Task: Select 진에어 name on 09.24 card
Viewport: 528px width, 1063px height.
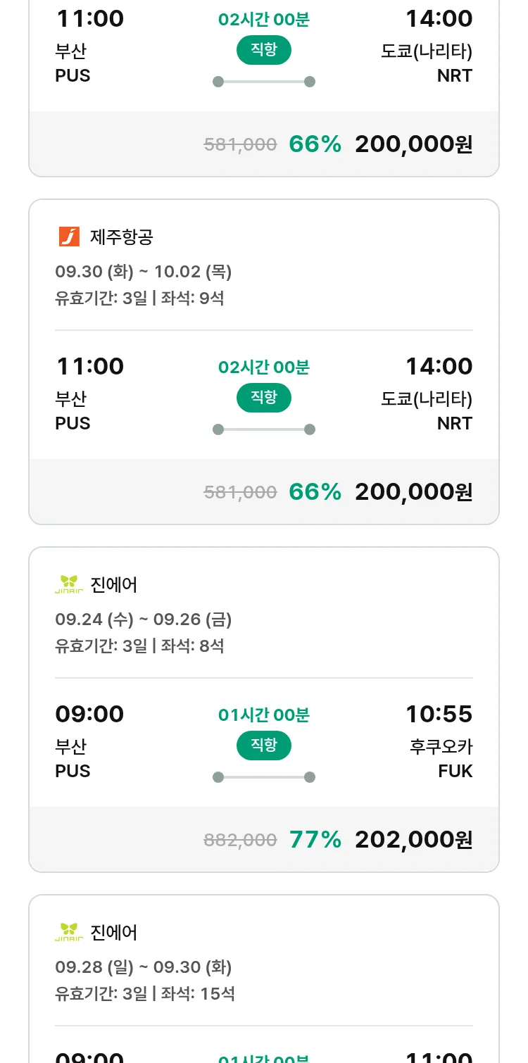Action: tap(114, 585)
